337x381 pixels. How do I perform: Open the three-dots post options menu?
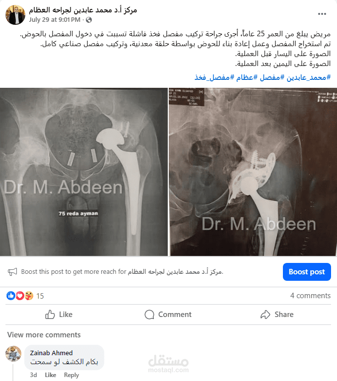point(322,14)
